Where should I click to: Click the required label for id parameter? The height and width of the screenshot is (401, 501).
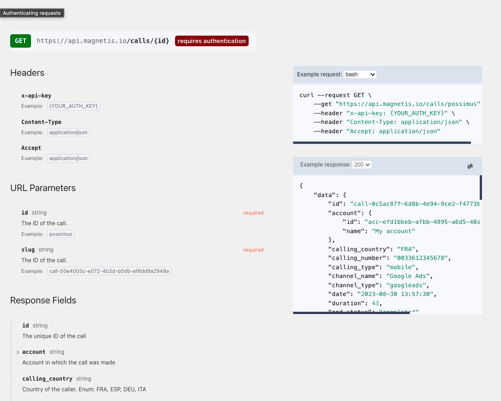tap(253, 213)
